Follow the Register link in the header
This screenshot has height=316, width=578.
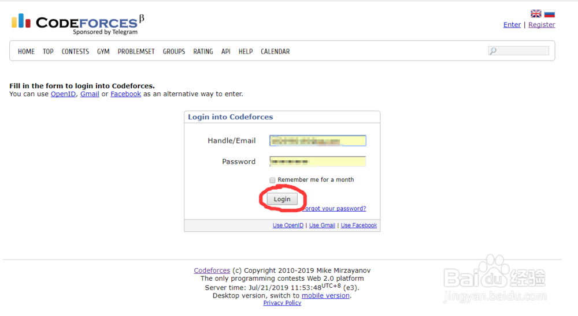(542, 25)
